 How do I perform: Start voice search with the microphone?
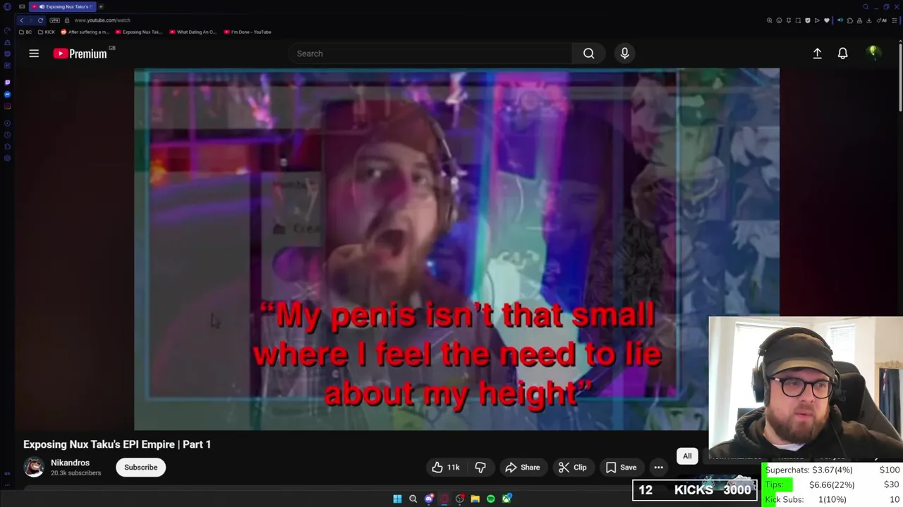[x=624, y=54]
